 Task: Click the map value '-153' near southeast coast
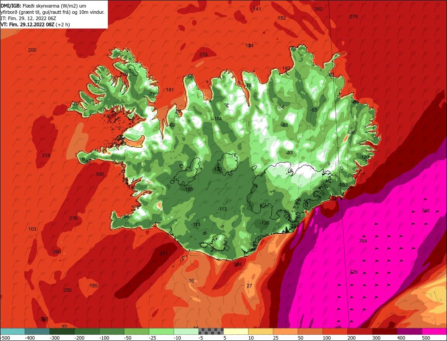pyautogui.click(x=343, y=185)
